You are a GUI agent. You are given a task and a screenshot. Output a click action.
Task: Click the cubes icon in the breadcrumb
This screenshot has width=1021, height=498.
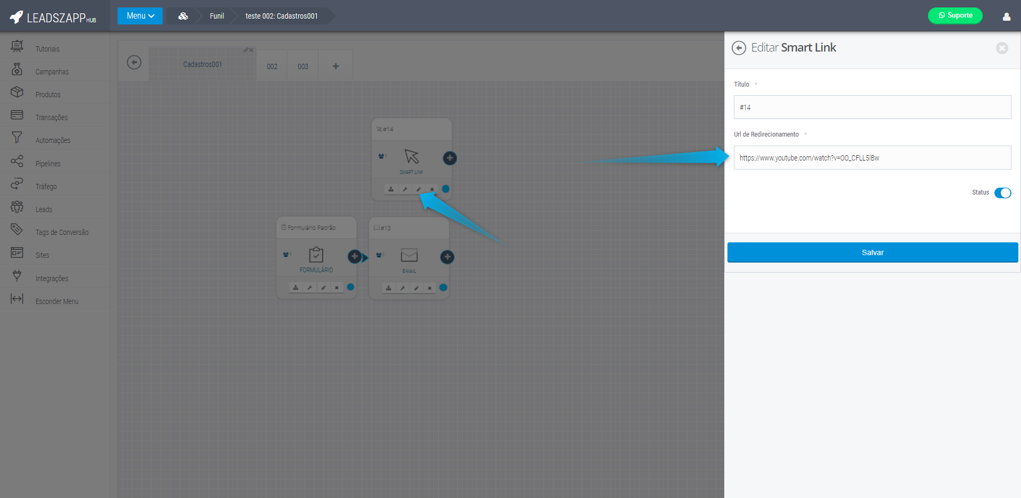pyautogui.click(x=183, y=16)
